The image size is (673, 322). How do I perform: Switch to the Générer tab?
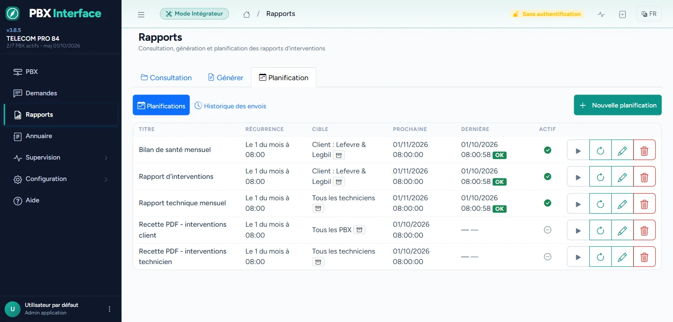click(x=225, y=78)
